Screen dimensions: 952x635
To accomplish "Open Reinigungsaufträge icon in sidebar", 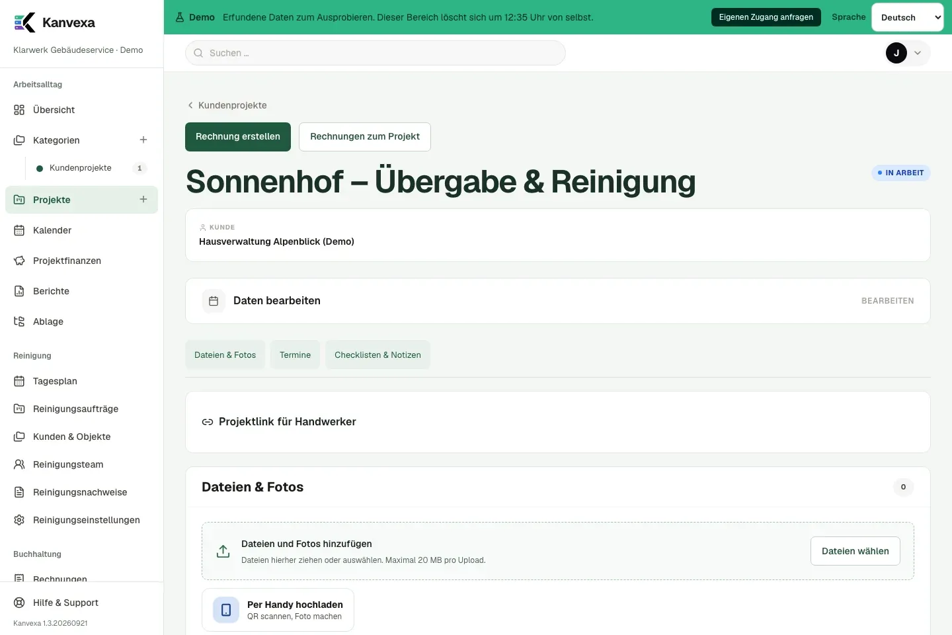I will coord(19,409).
